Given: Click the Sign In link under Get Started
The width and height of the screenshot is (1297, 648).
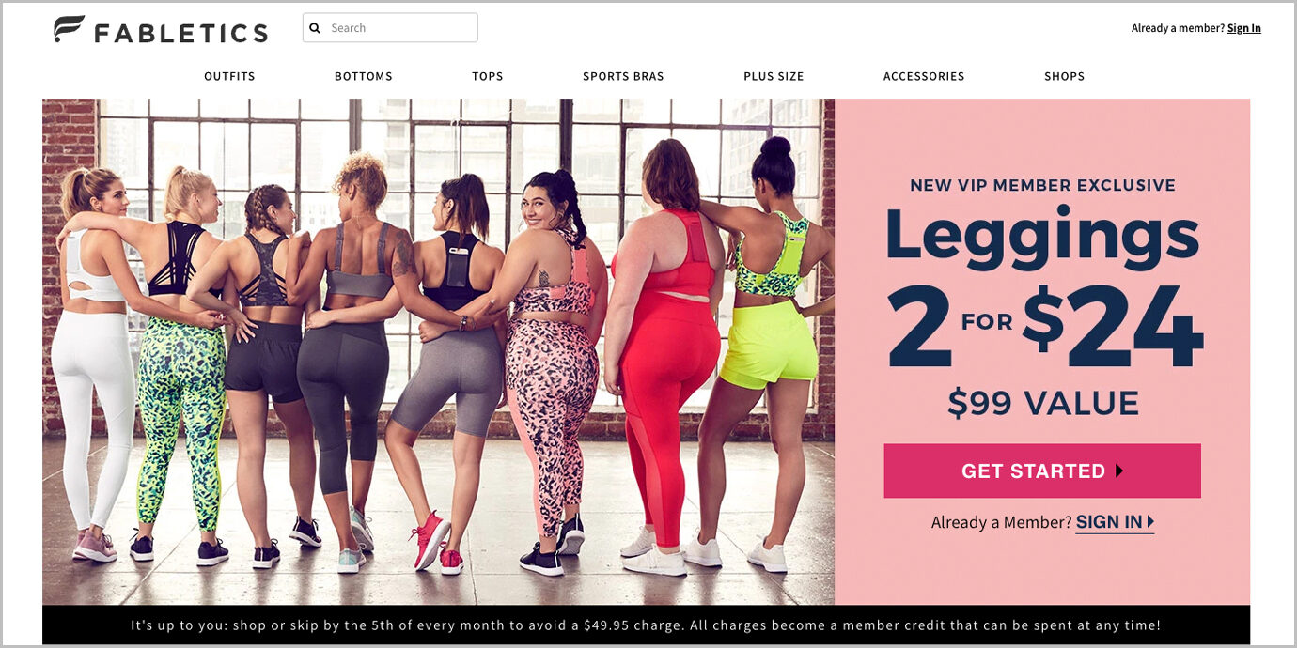Looking at the screenshot, I should [1109, 522].
